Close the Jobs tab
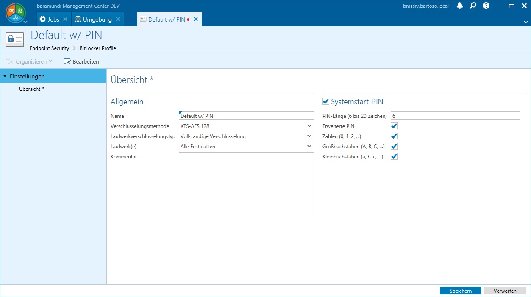531x297 pixels. pyautogui.click(x=65, y=19)
